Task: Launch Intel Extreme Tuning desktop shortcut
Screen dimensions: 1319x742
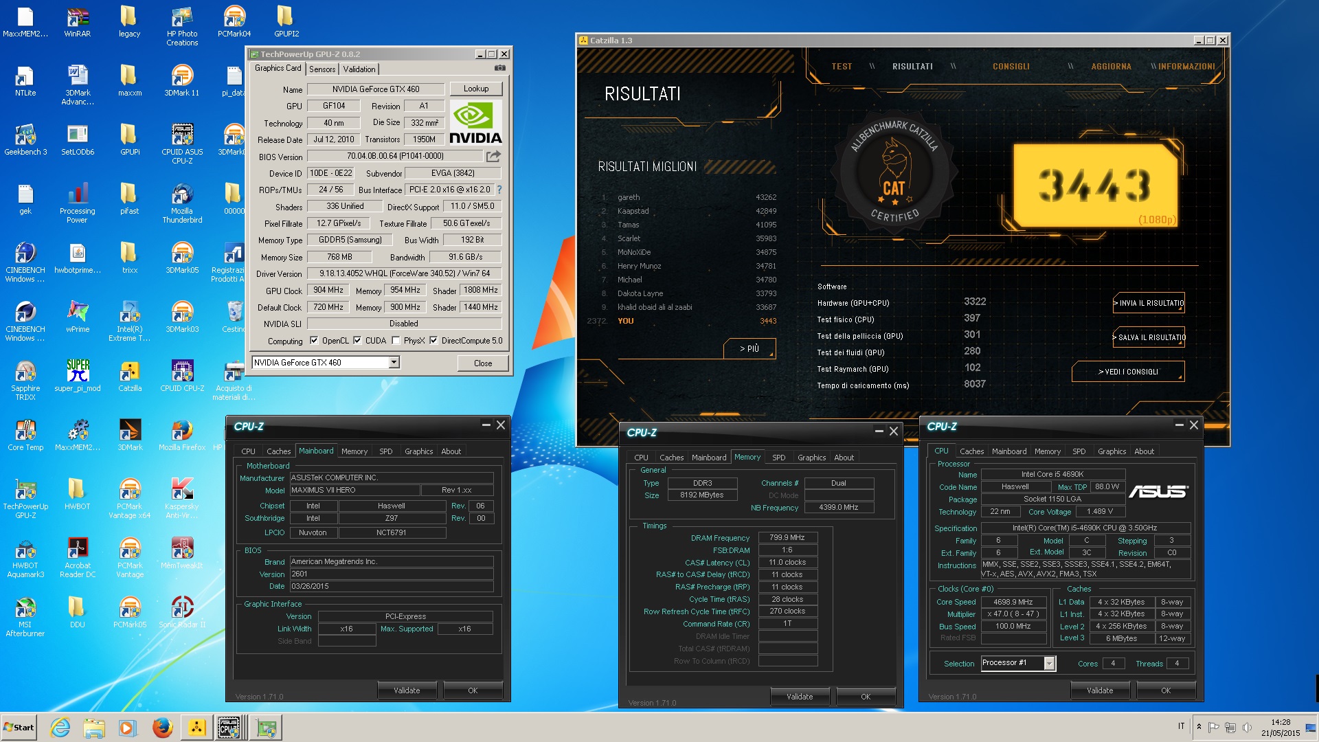Action: pos(130,322)
